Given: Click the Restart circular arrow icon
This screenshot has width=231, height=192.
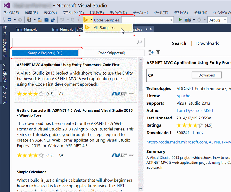Looking at the screenshot, I should click(x=199, y=20).
